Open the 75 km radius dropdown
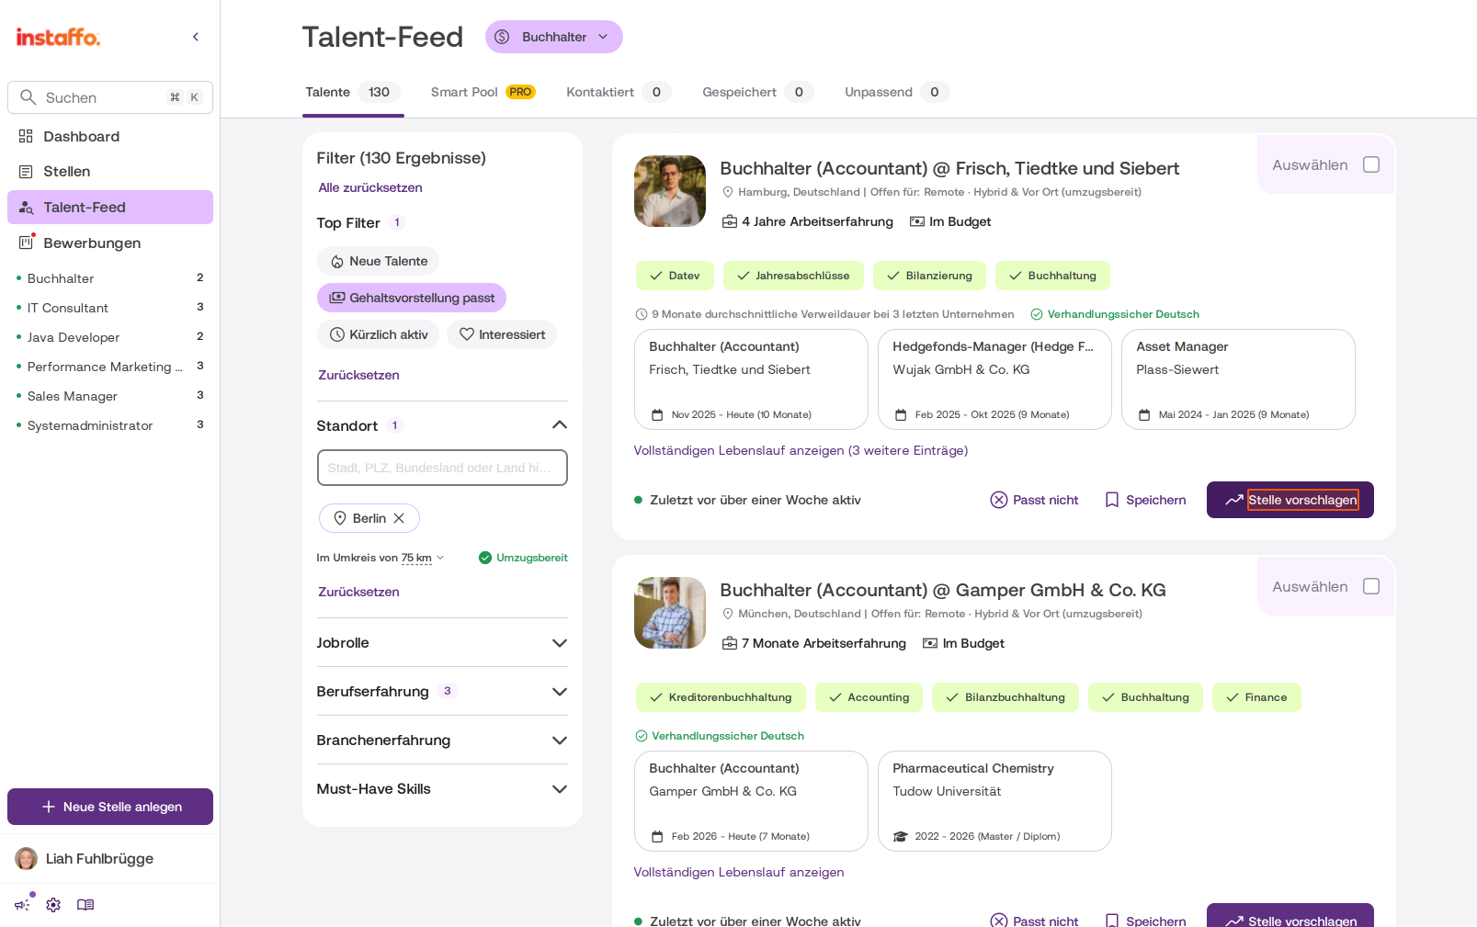 (x=423, y=558)
